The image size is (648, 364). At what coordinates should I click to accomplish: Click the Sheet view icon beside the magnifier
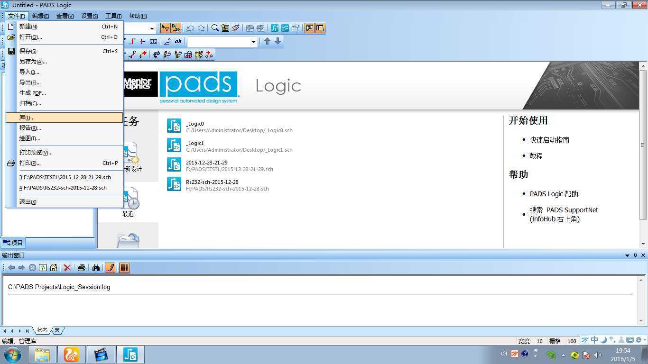pyautogui.click(x=225, y=28)
